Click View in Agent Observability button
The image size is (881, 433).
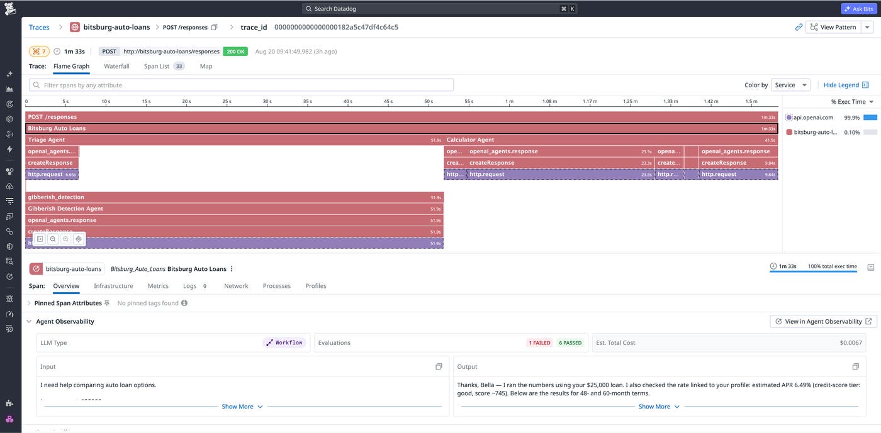823,321
